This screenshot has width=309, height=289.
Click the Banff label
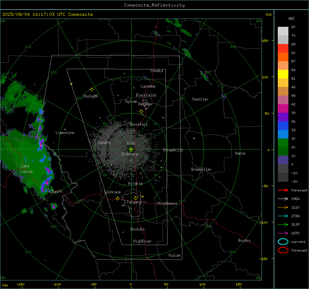pyautogui.click(x=57, y=191)
